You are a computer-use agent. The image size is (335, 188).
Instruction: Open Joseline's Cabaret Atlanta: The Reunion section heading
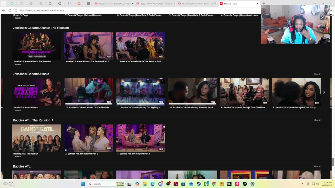coord(41,28)
